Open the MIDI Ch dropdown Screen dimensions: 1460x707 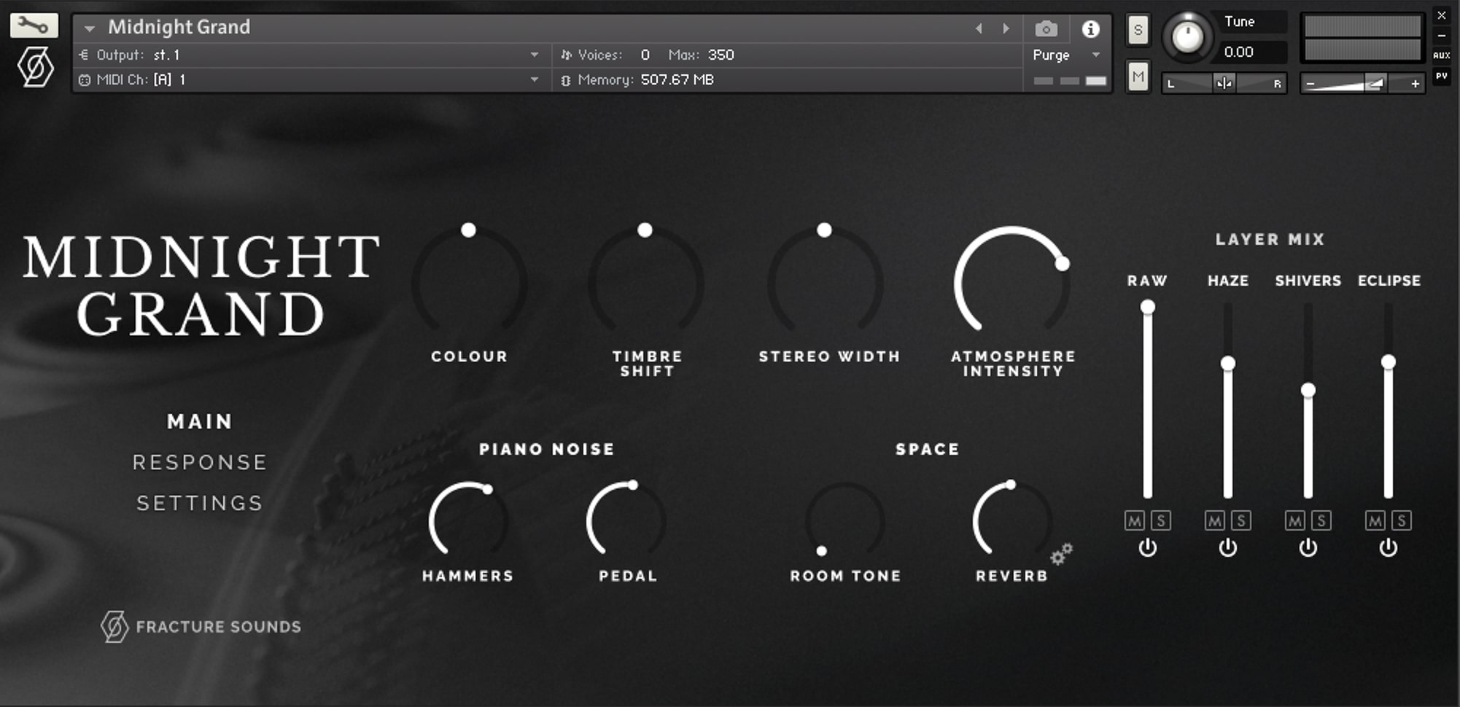click(535, 79)
